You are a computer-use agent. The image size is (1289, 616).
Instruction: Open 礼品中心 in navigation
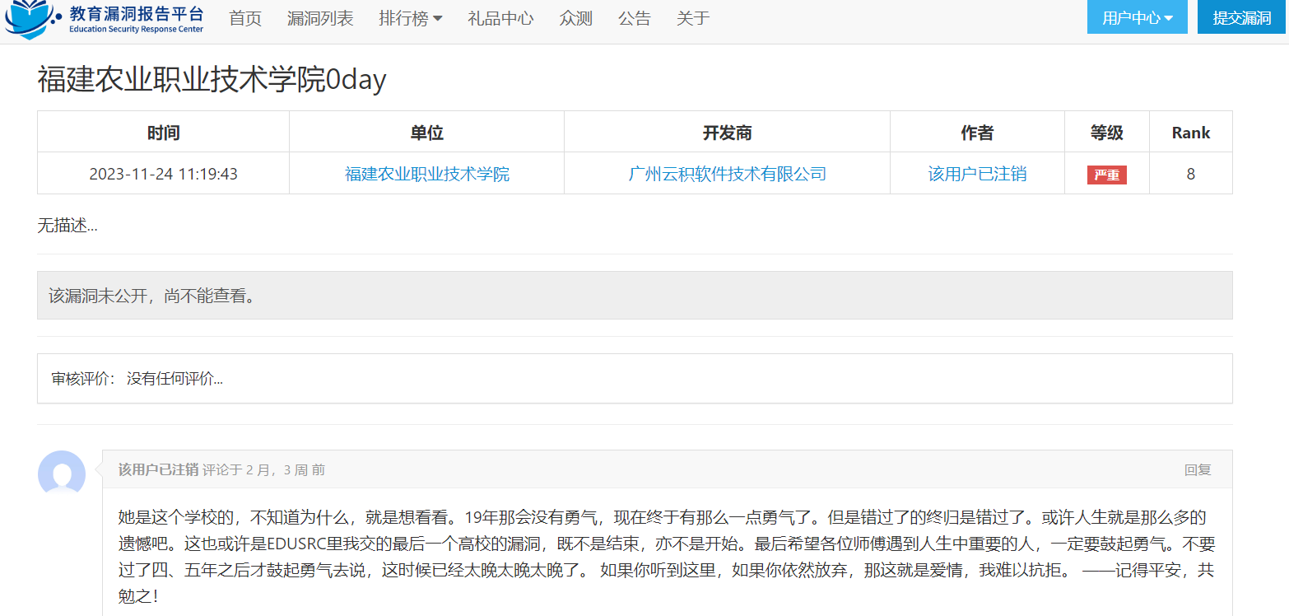[x=500, y=18]
